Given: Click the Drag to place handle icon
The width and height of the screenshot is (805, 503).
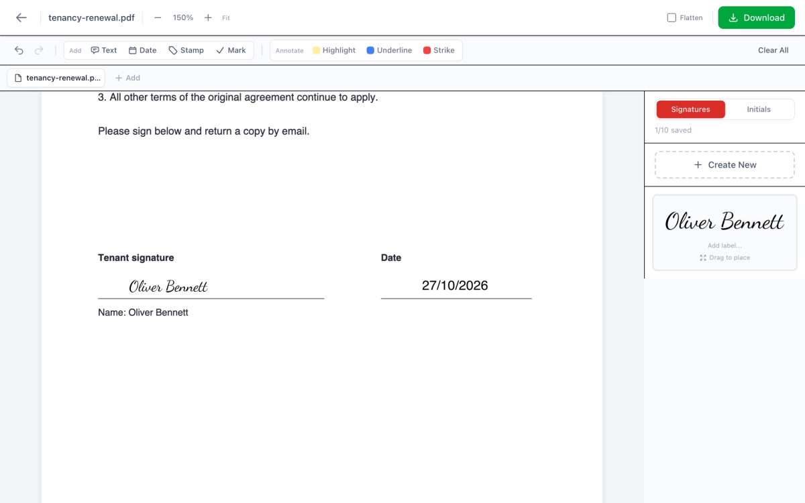Looking at the screenshot, I should [702, 258].
